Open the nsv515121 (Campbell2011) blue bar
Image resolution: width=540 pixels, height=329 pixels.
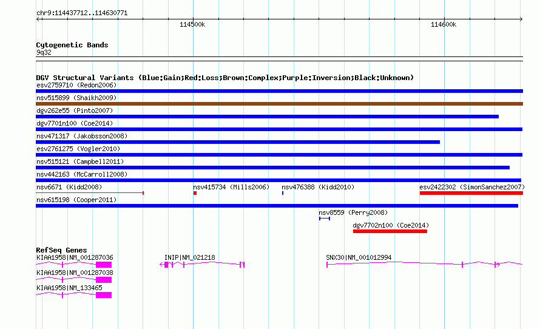(x=273, y=168)
